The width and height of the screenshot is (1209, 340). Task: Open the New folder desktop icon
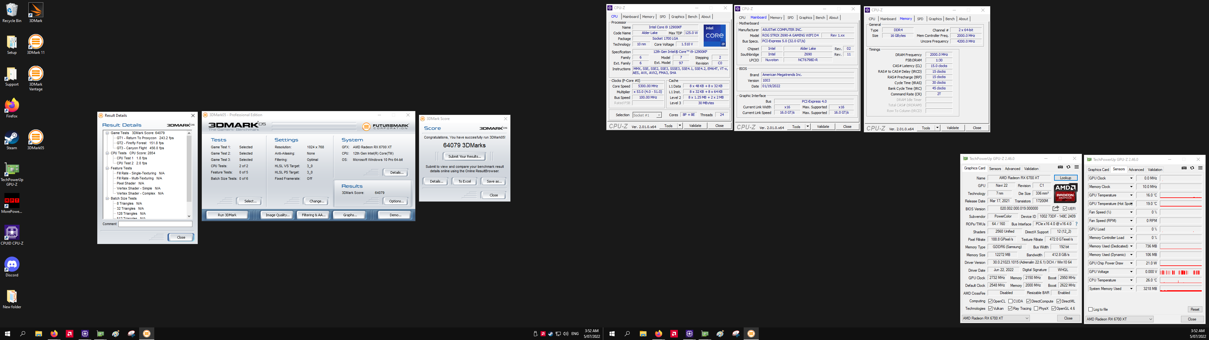pyautogui.click(x=12, y=300)
